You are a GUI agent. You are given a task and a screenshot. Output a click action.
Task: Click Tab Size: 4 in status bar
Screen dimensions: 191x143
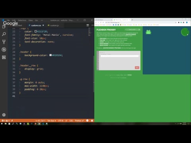[52, 121]
